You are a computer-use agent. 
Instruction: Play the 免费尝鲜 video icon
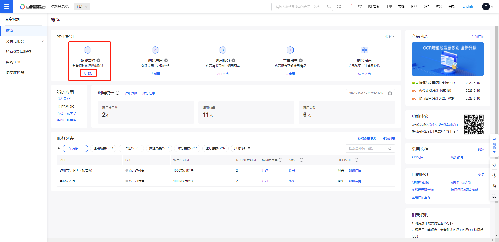pyautogui.click(x=99, y=60)
